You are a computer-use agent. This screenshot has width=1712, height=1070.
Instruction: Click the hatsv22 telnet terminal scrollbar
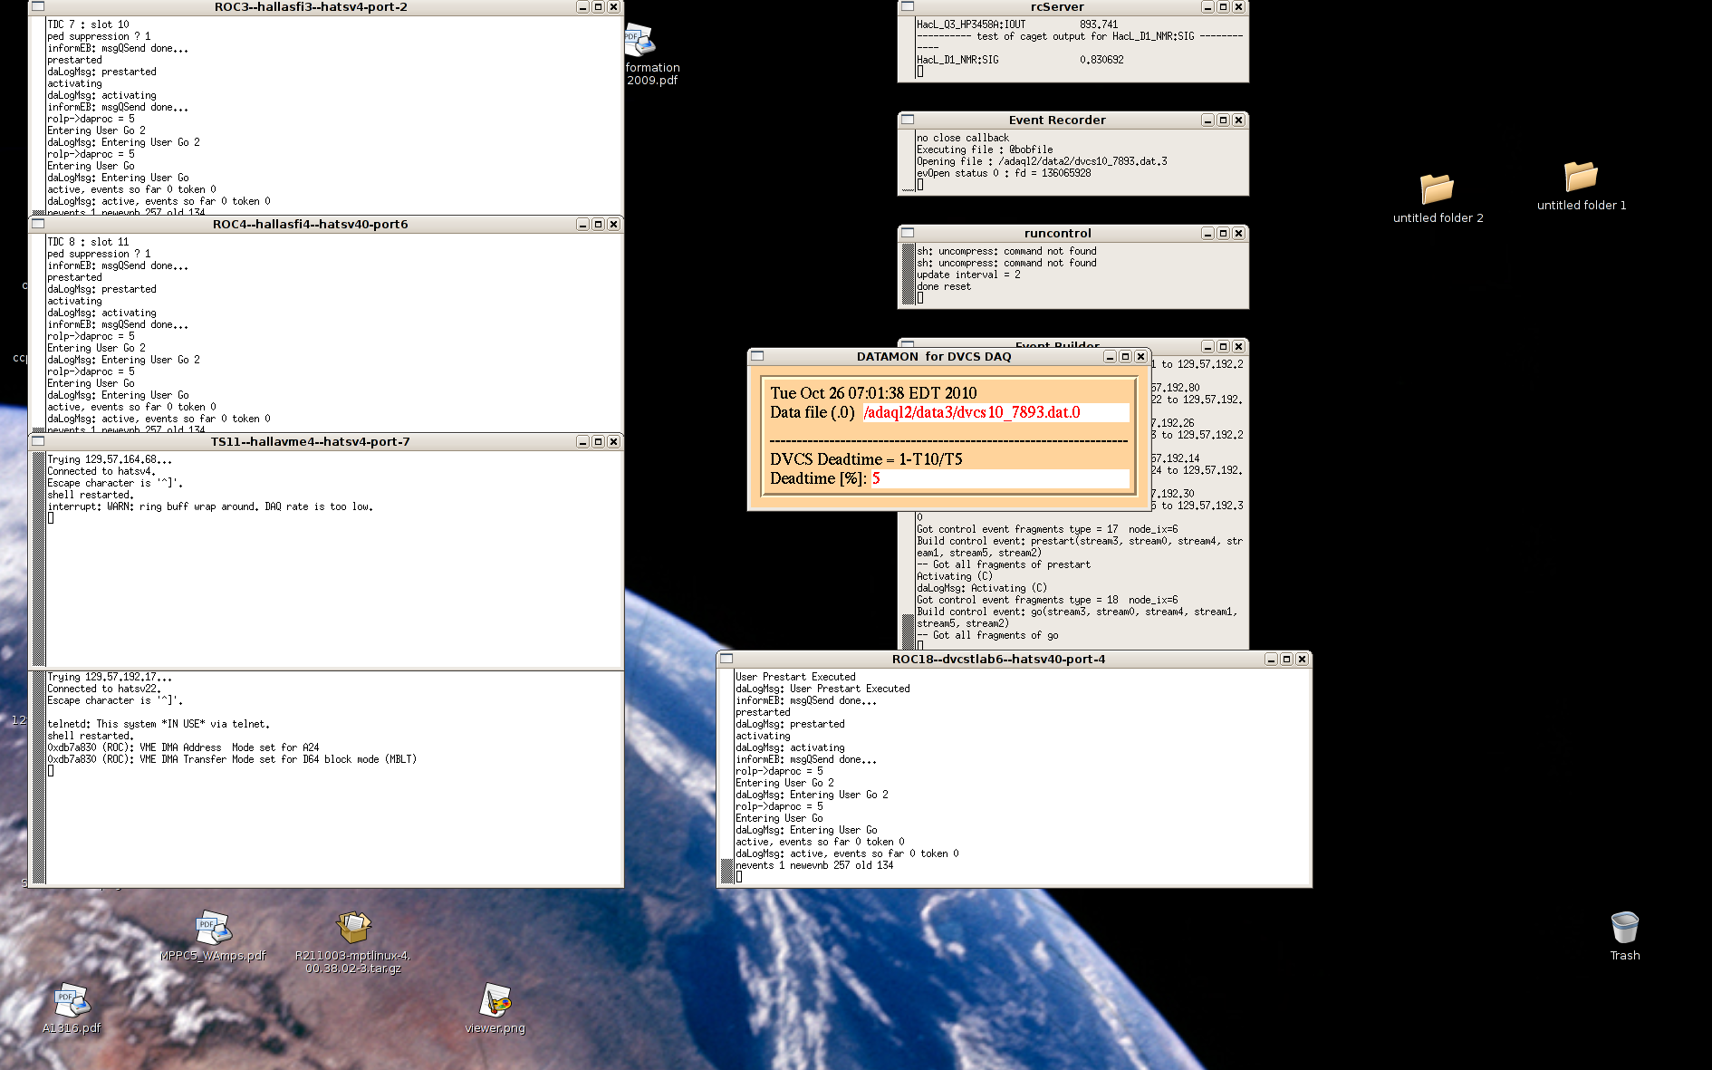tap(39, 777)
